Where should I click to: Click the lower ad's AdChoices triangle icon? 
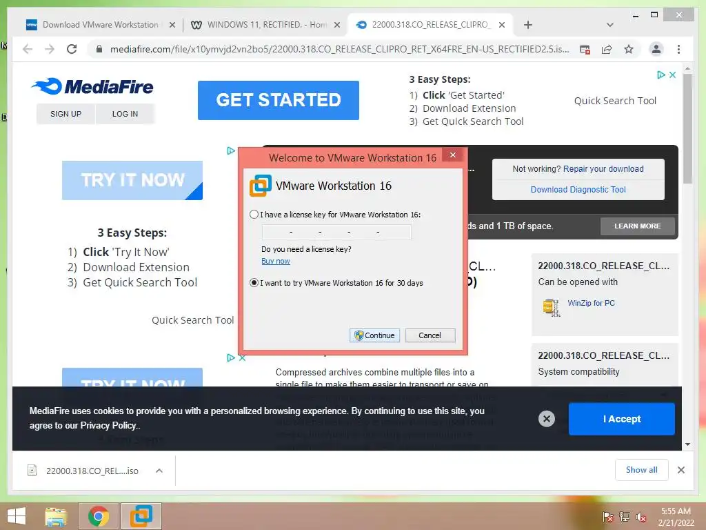click(231, 358)
